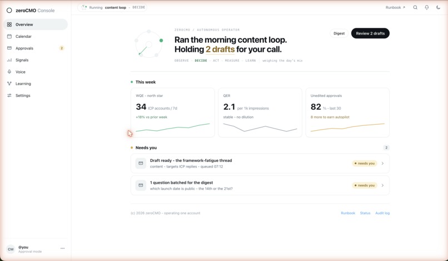Viewport: 448px width, 261px height.
Task: Click the needs you tag on draft row
Action: [x=365, y=164]
